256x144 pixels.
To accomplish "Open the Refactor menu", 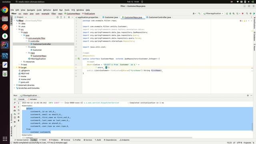I will [x=47, y=10].
